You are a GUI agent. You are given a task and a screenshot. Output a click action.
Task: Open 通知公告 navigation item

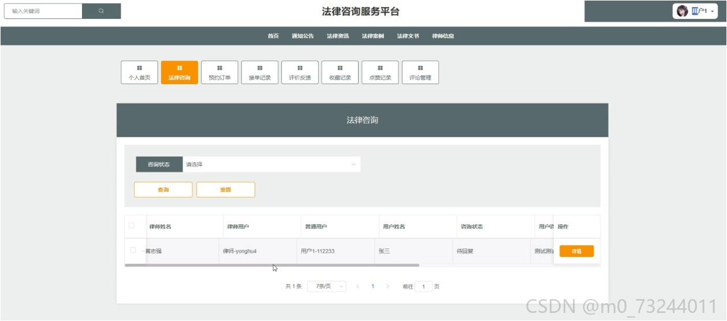pos(303,36)
